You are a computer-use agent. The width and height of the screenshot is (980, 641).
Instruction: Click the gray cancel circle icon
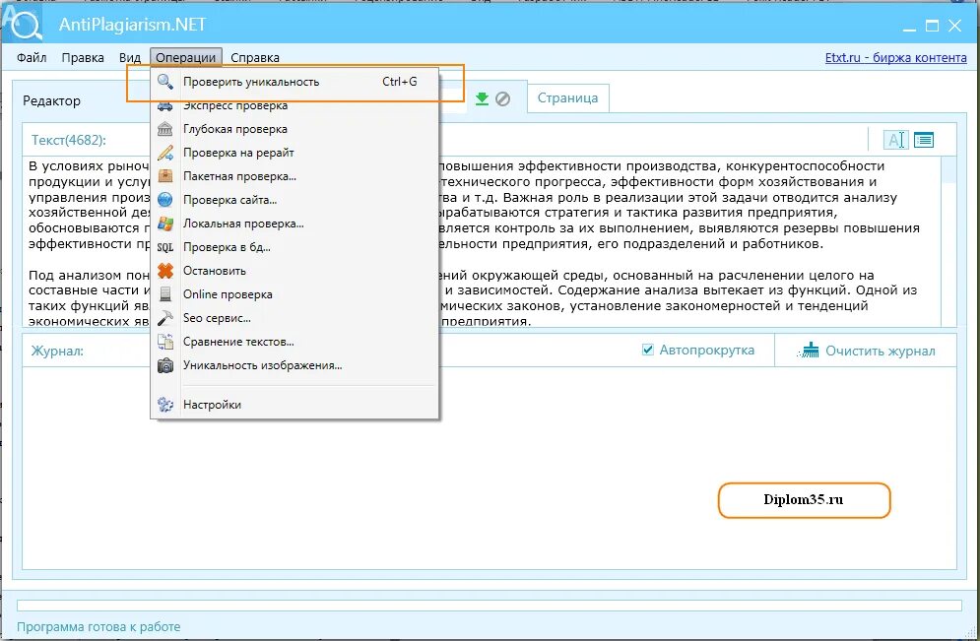click(x=502, y=98)
